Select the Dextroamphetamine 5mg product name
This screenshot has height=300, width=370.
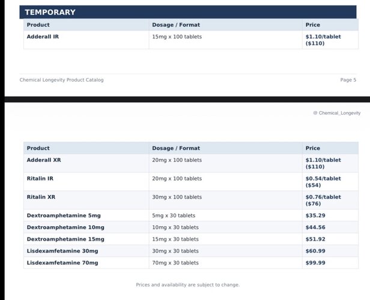[x=64, y=215]
